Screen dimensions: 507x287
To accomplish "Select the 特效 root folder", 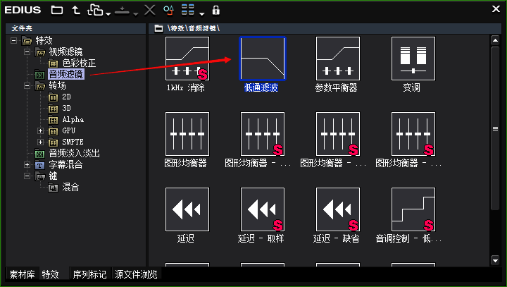I will 44,40.
